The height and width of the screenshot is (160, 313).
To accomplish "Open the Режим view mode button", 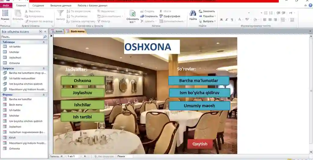I will (x=5, y=16).
